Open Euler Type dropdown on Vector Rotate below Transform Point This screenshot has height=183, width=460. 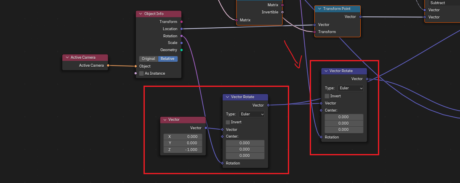point(349,88)
